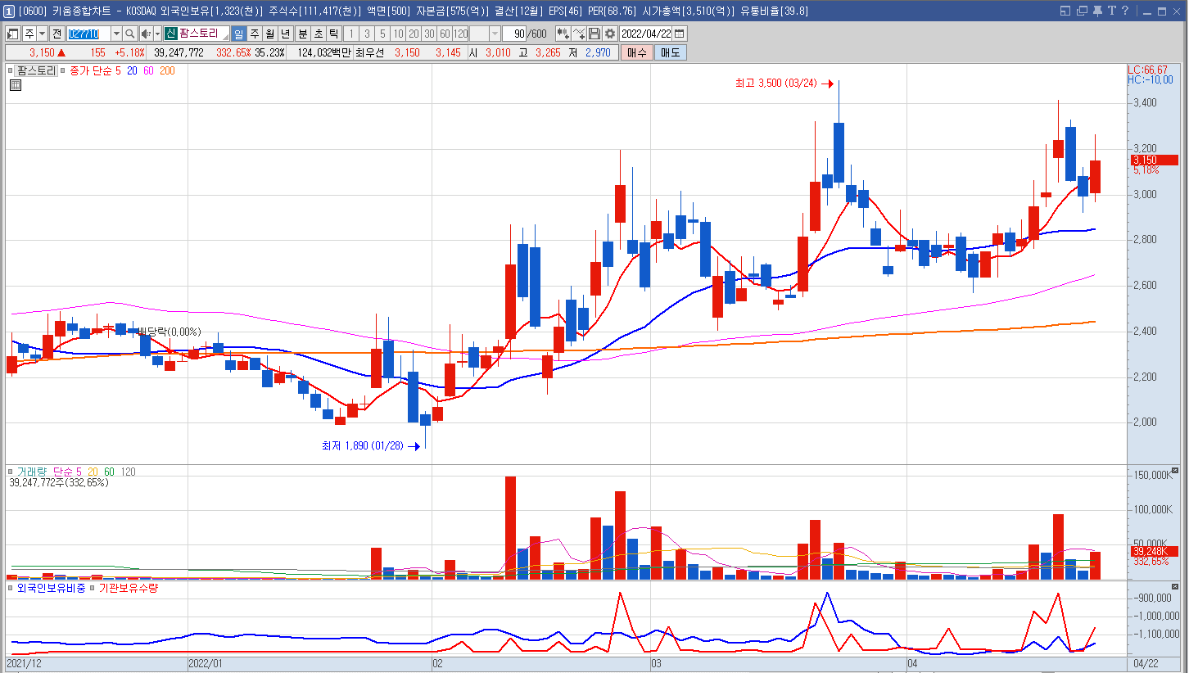The image size is (1189, 673).
Task: Click the 최고 3,500 (03/24) annotation
Action: pyautogui.click(x=777, y=84)
